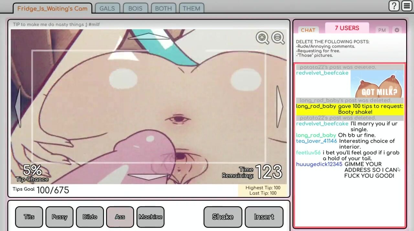414x231 pixels.
Task: Switch to the GALS tab
Action: point(107,8)
